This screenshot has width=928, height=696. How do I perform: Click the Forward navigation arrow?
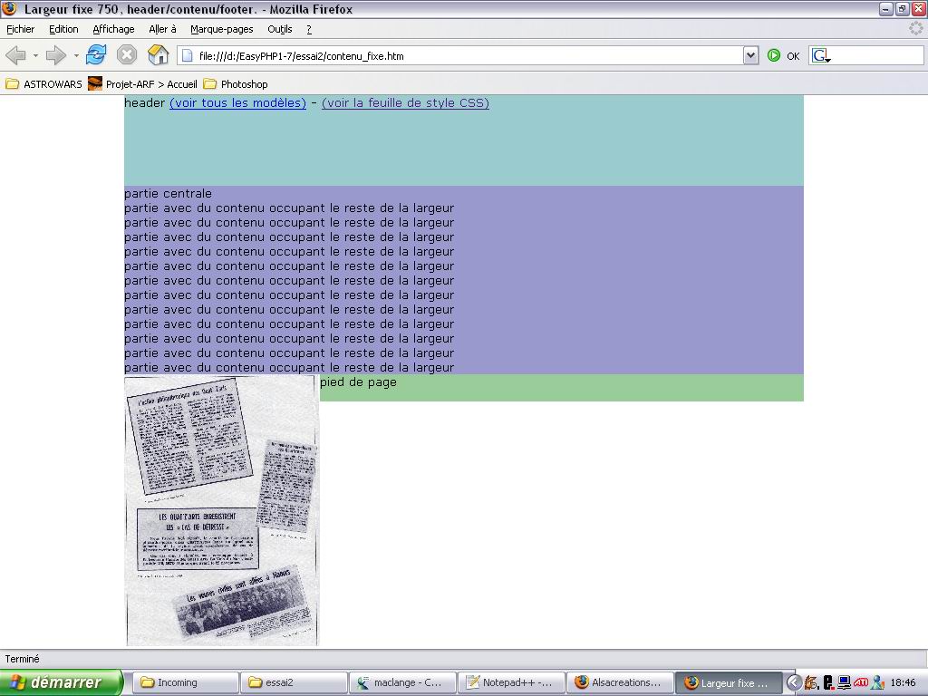click(56, 56)
